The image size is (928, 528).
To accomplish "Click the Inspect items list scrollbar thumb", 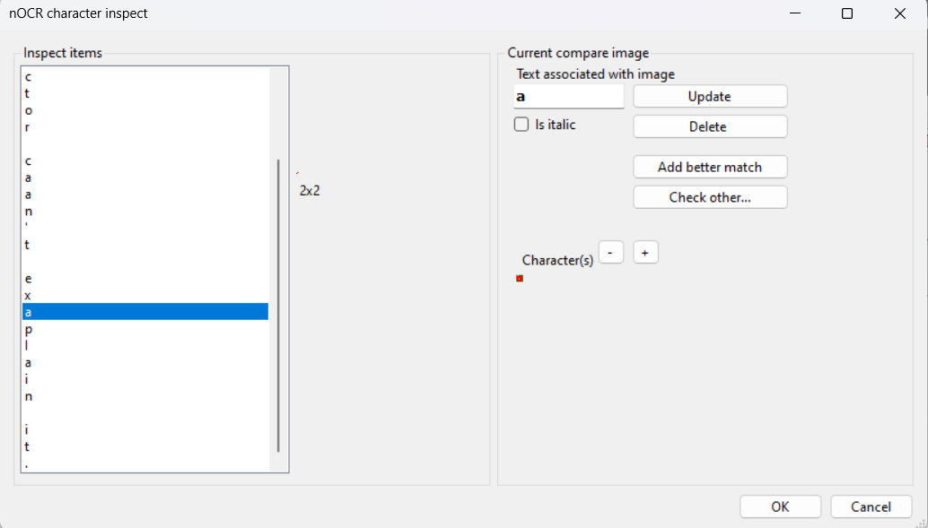I will (x=278, y=306).
